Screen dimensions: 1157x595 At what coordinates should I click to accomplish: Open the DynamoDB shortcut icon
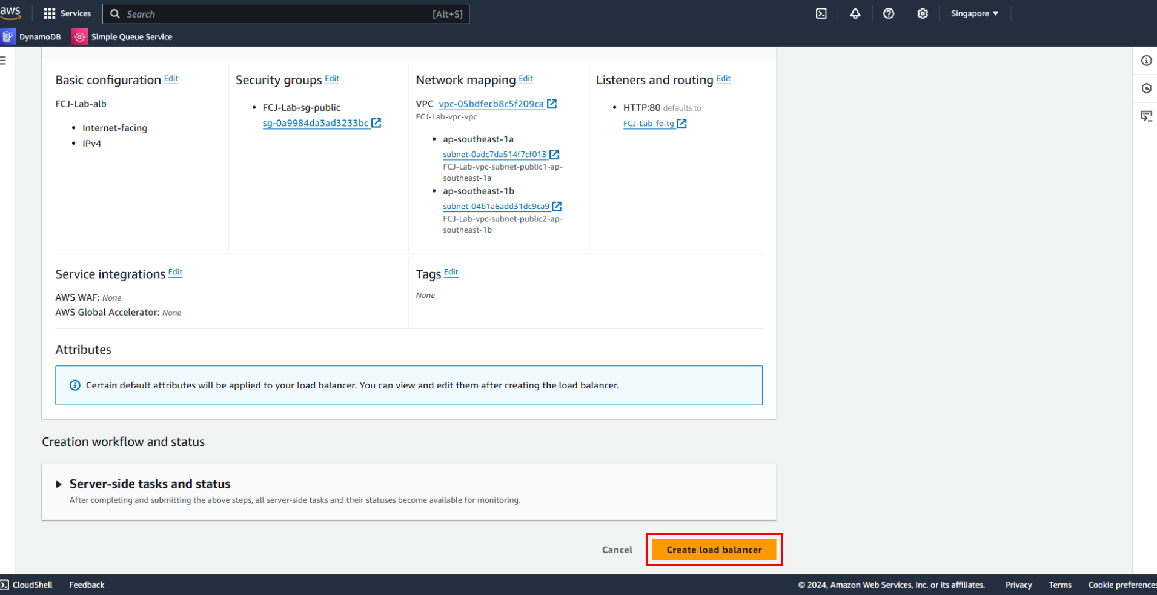click(8, 37)
